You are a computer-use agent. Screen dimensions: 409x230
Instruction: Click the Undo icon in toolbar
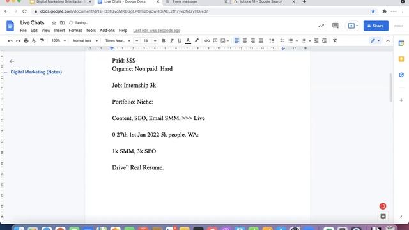(x=10, y=41)
